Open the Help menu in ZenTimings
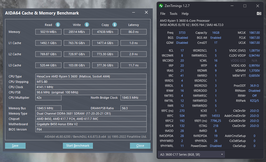This screenshot has height=162, width=266. 185,14
